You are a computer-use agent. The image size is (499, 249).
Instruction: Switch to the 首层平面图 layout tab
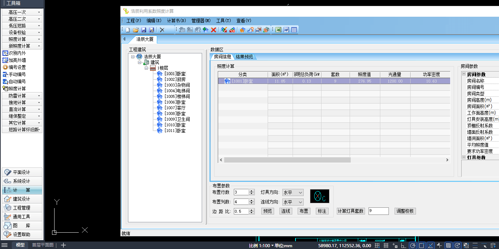[x=42, y=245]
